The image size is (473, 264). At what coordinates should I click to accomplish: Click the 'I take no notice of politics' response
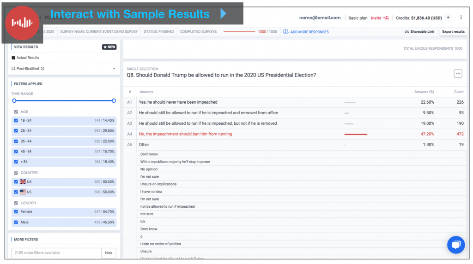point(160,244)
